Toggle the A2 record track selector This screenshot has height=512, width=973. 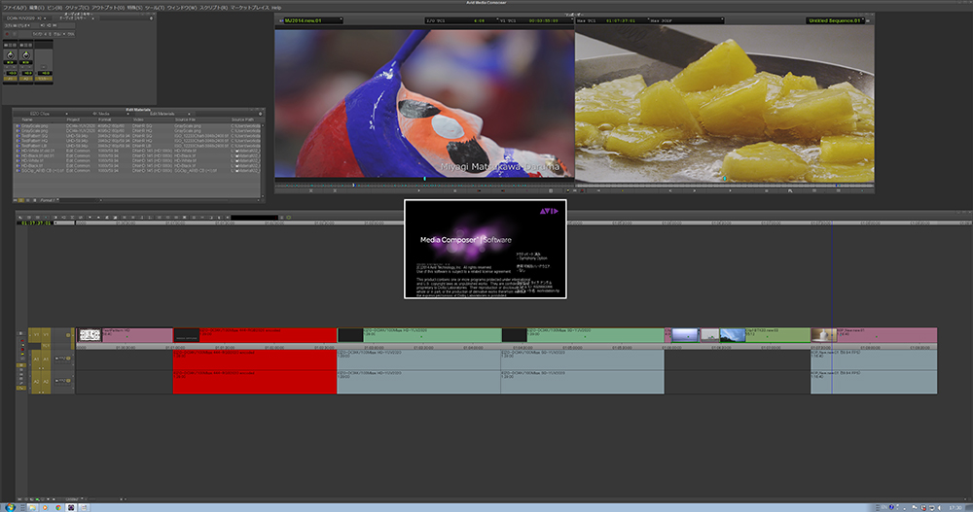click(46, 382)
